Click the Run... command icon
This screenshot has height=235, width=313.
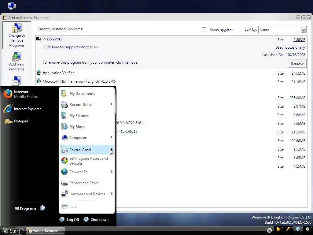(x=64, y=206)
